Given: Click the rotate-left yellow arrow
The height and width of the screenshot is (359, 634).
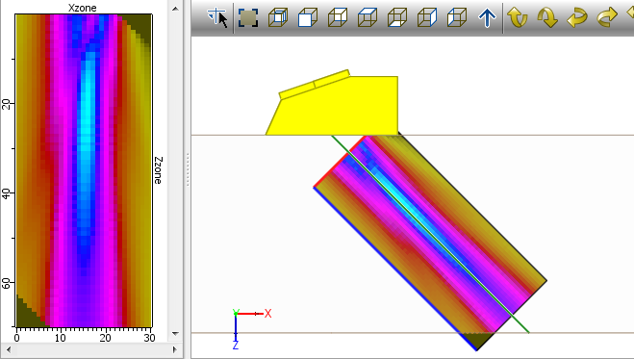Looking at the screenshot, I should tap(577, 17).
